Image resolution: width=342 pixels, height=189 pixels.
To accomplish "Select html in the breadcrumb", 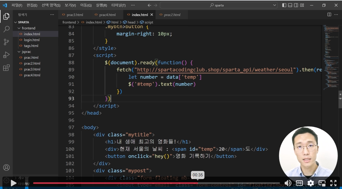I will click(115, 22).
